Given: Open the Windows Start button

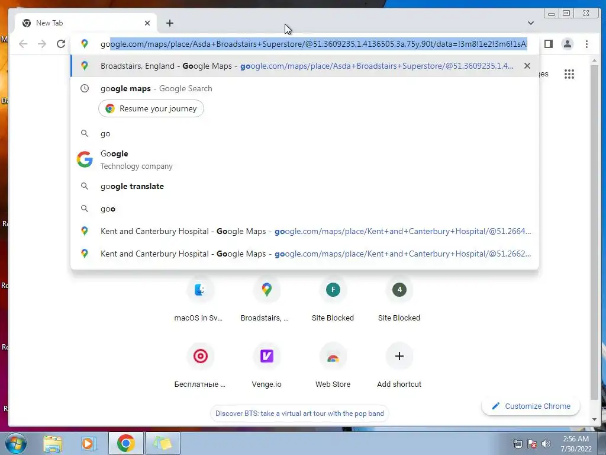Looking at the screenshot, I should pyautogui.click(x=15, y=443).
